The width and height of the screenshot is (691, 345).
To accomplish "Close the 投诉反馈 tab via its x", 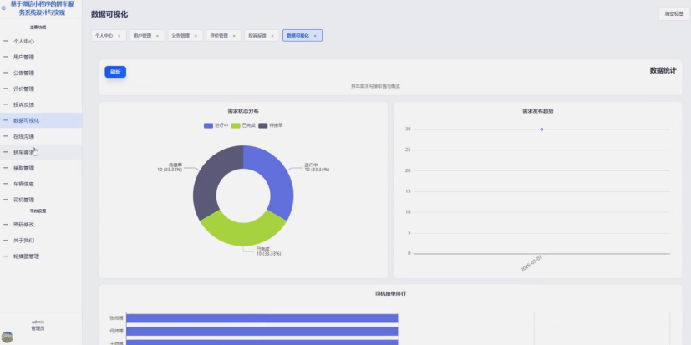I will [272, 36].
